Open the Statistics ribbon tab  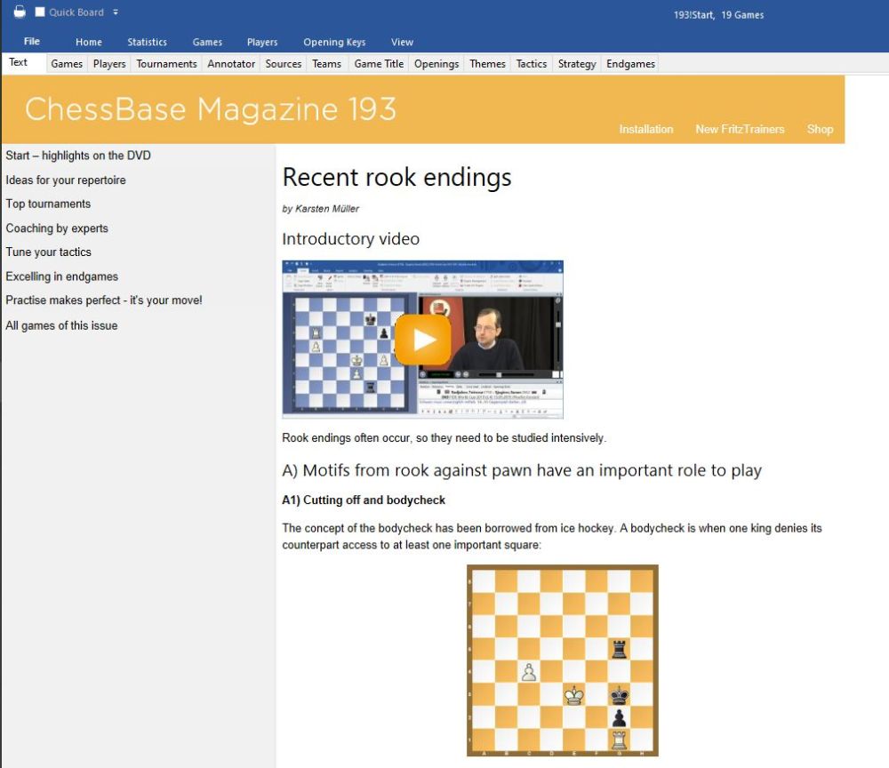147,42
